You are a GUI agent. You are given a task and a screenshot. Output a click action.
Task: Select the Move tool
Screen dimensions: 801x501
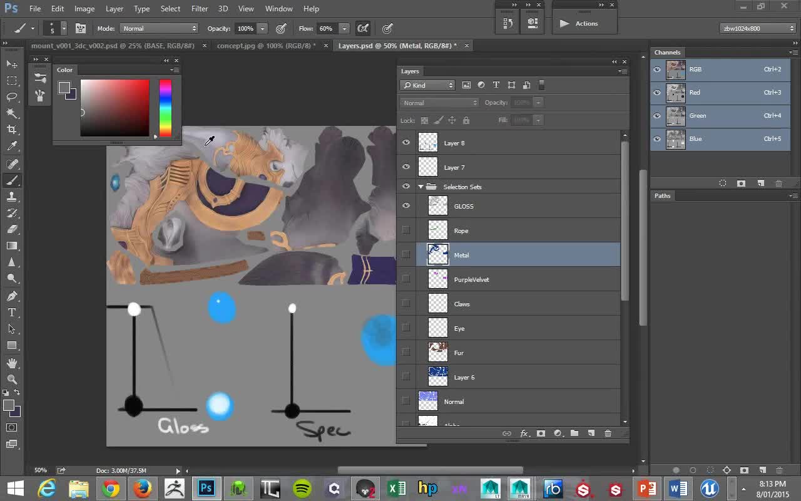point(12,64)
